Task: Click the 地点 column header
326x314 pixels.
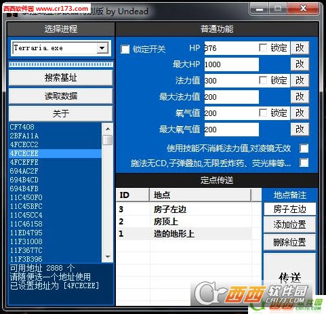Action: (201, 195)
